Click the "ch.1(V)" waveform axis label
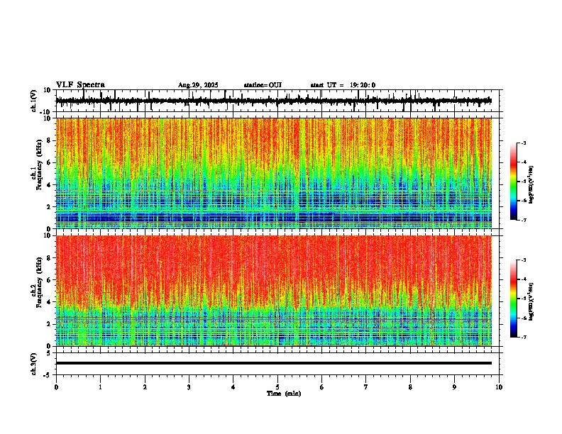This screenshot has width=562, height=434. pyautogui.click(x=33, y=101)
